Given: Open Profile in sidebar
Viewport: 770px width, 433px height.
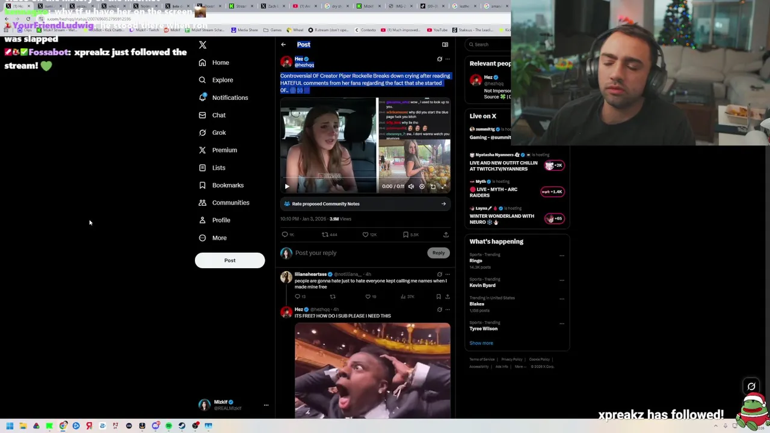Looking at the screenshot, I should coord(214,220).
